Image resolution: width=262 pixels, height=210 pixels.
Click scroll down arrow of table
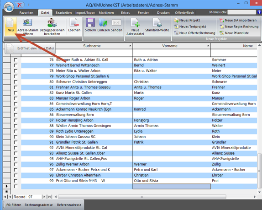(259, 192)
